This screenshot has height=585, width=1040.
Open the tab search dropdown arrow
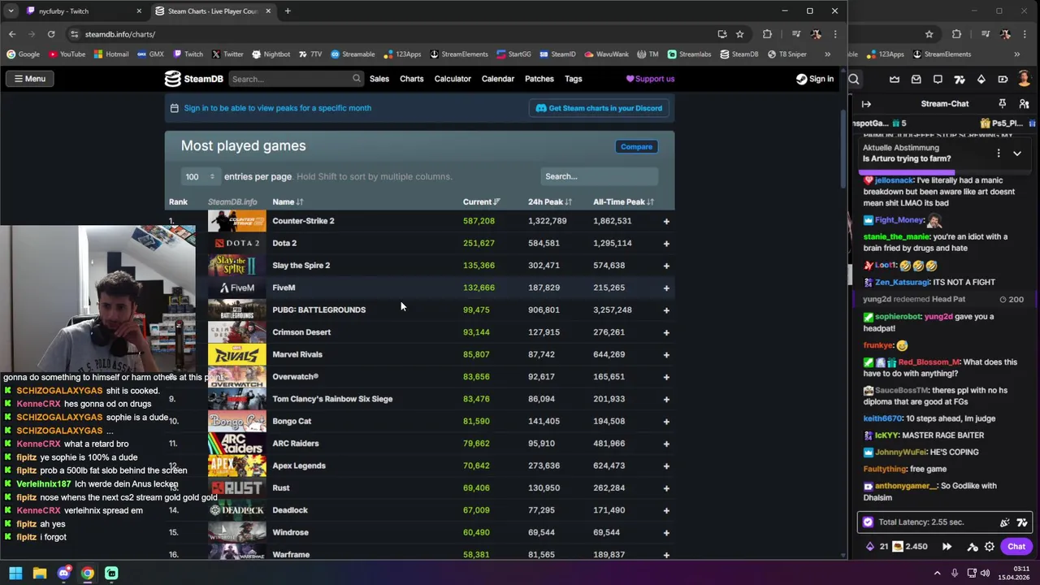11,11
